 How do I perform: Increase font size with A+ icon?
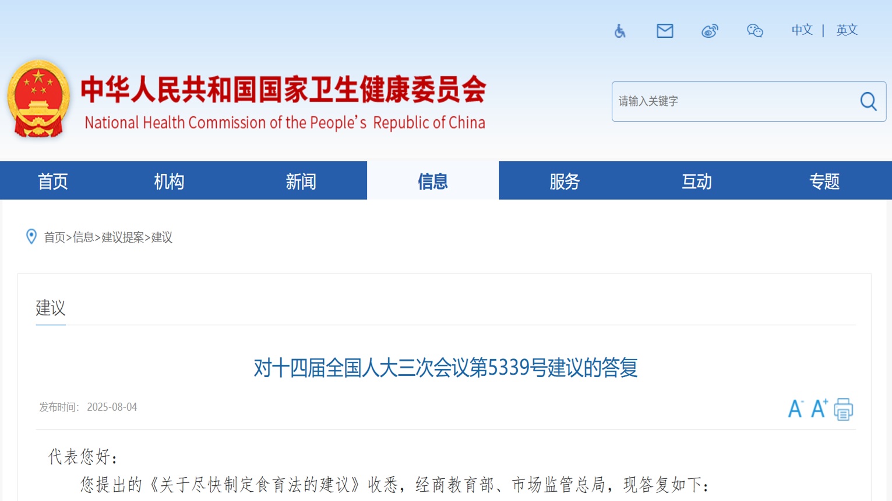click(819, 408)
